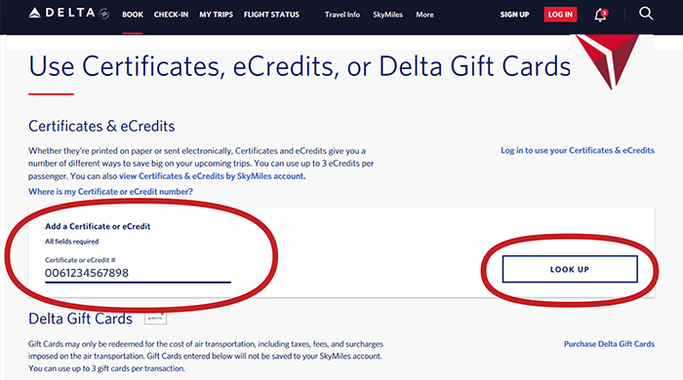Open MY TRIPS in the navigation

point(216,15)
